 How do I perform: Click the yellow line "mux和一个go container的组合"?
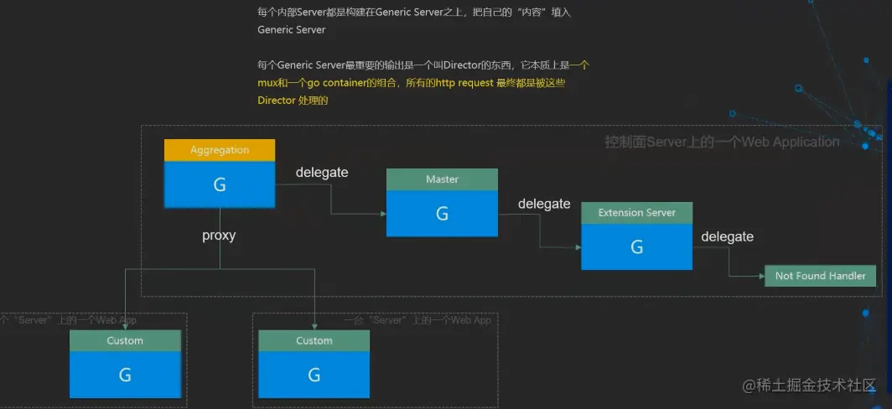[412, 83]
